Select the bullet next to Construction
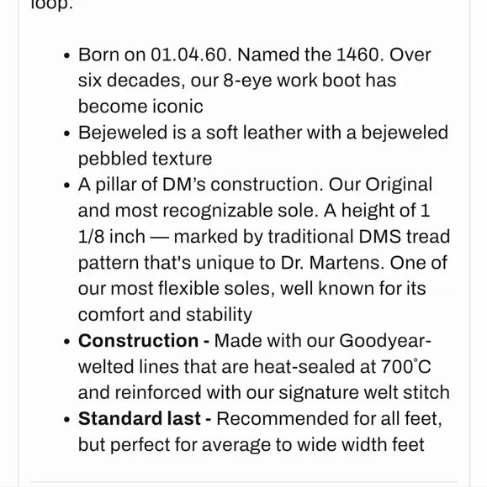This screenshot has width=487, height=487. 66,342
